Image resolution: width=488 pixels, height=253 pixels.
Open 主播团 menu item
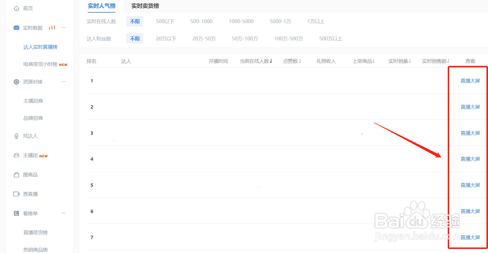(x=30, y=155)
